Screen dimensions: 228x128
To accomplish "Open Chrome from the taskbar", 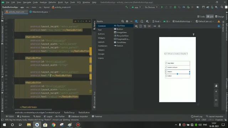I will coord(53,125).
